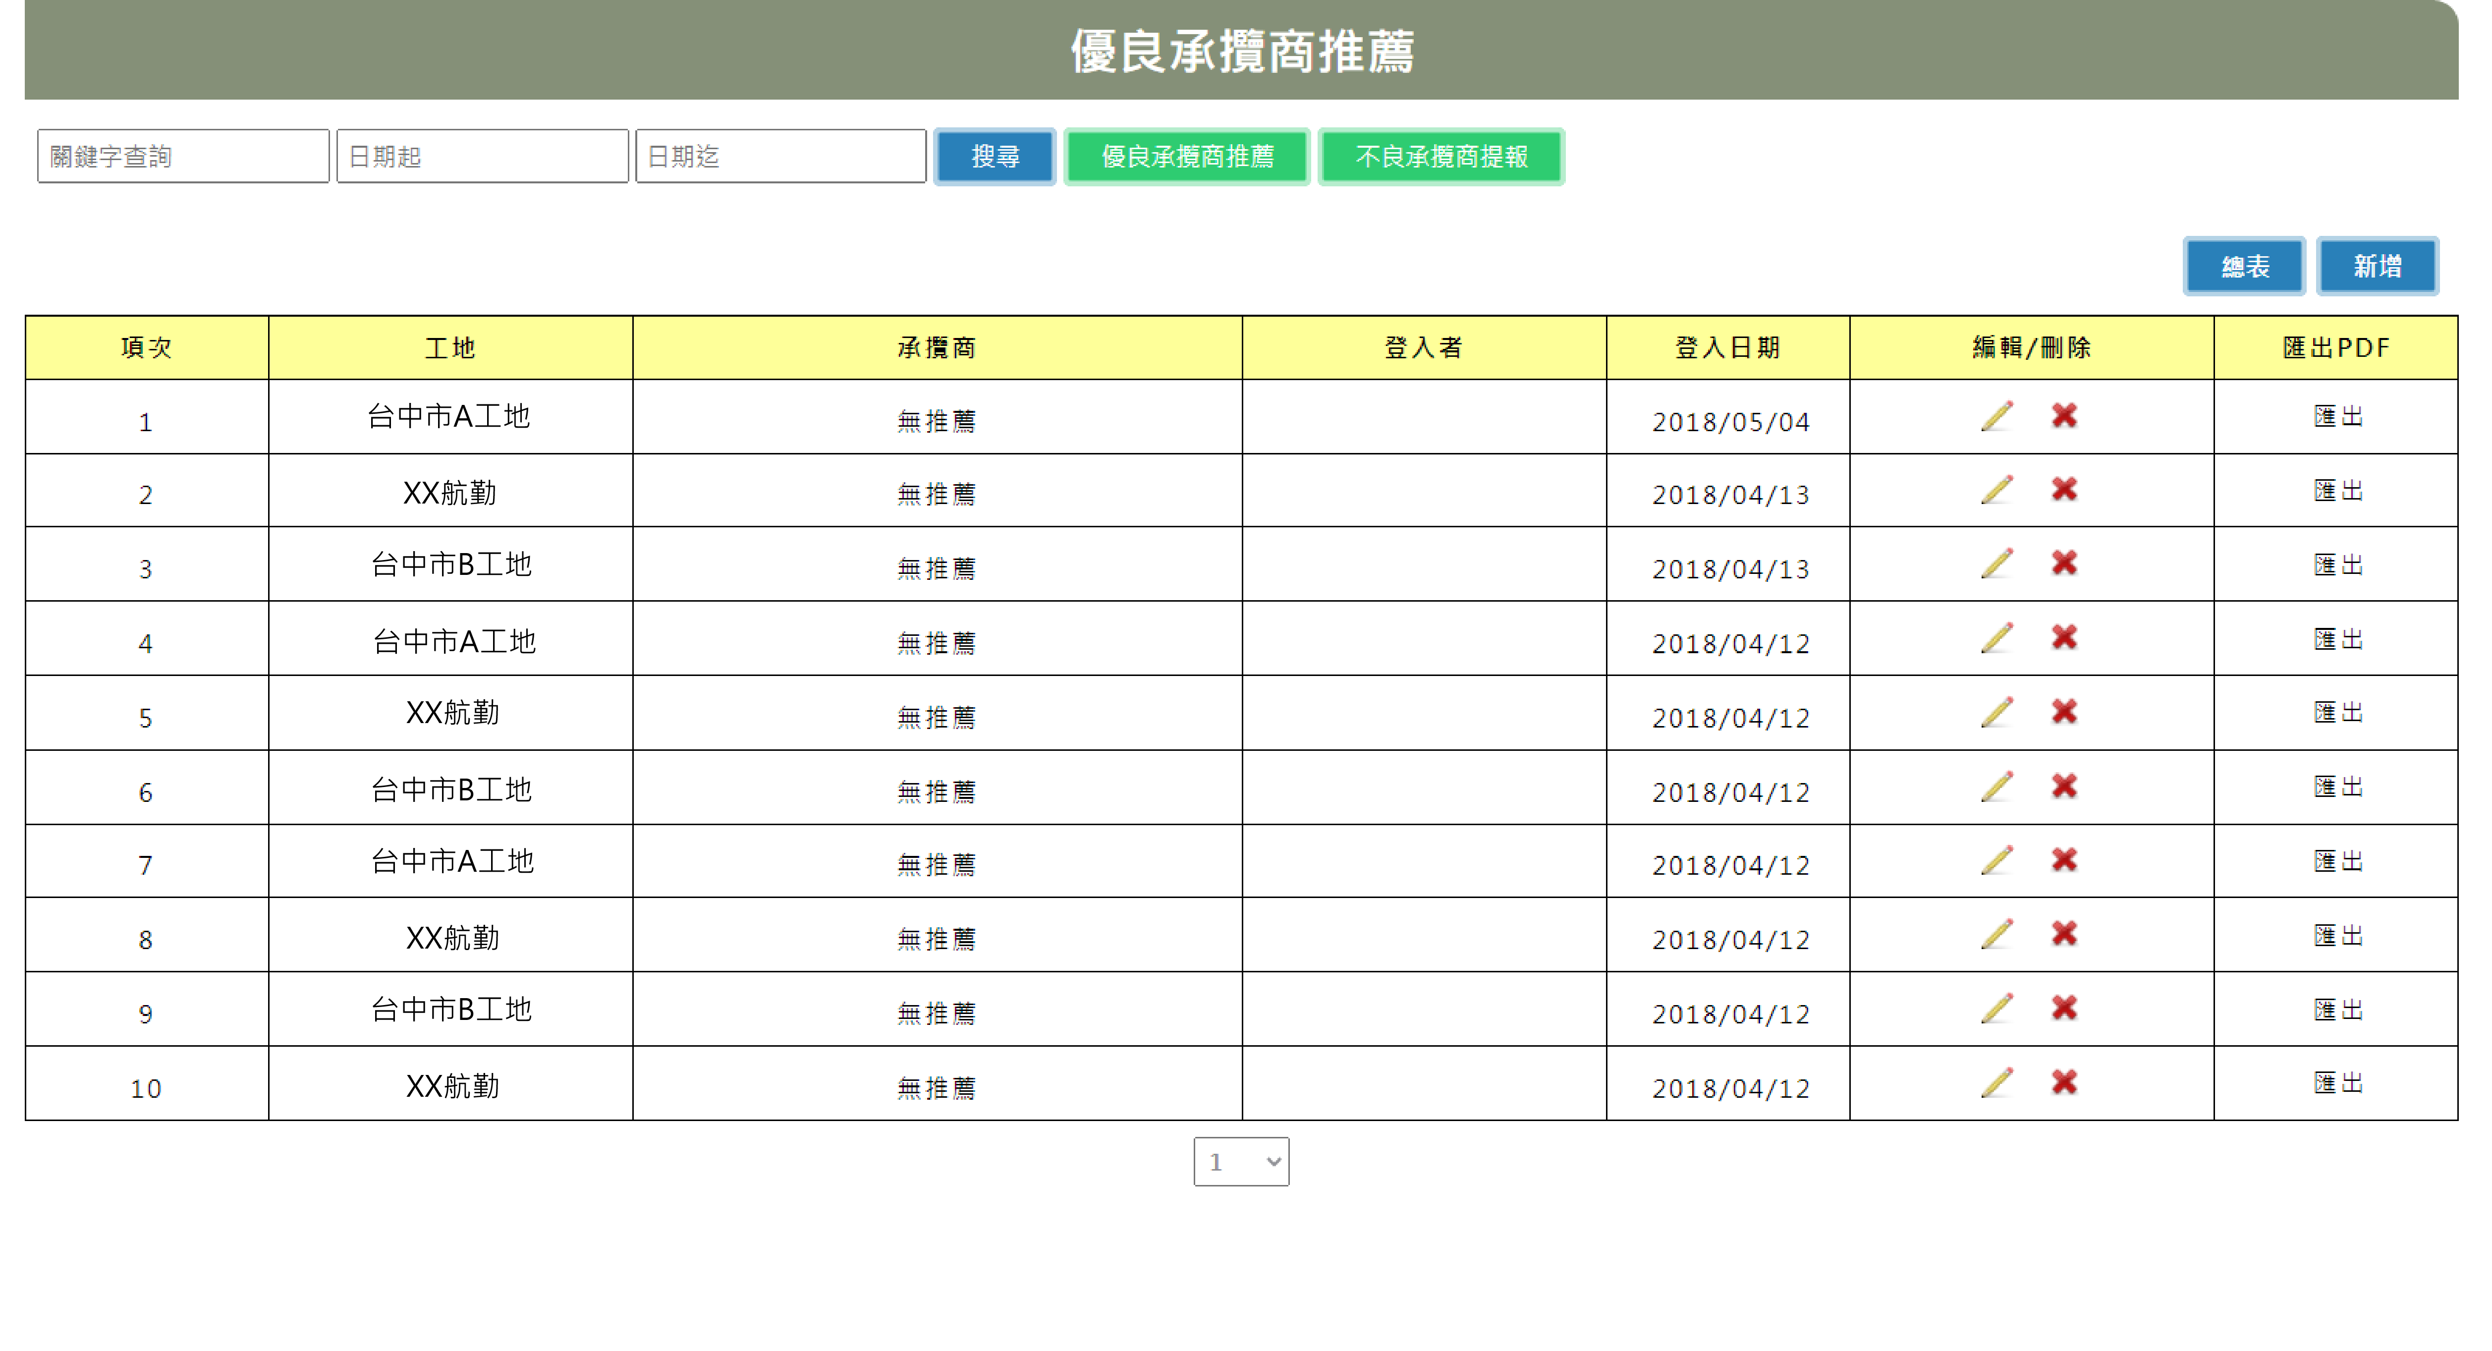
Task: Click the 搜尋 search button
Action: (995, 157)
